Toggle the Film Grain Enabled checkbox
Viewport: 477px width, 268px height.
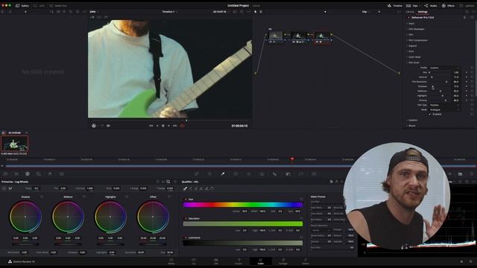(x=430, y=114)
